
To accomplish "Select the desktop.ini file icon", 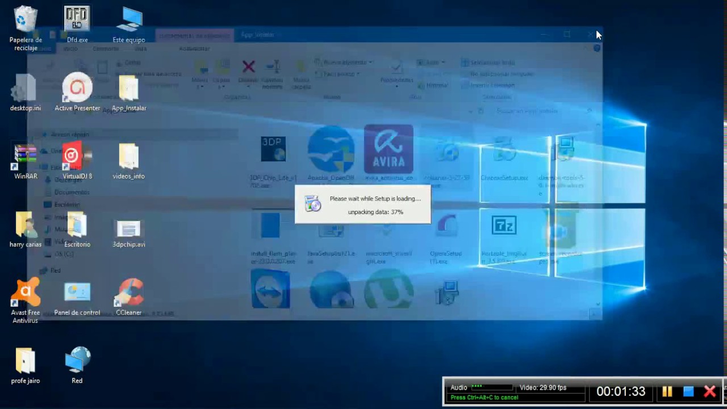I will click(x=26, y=93).
